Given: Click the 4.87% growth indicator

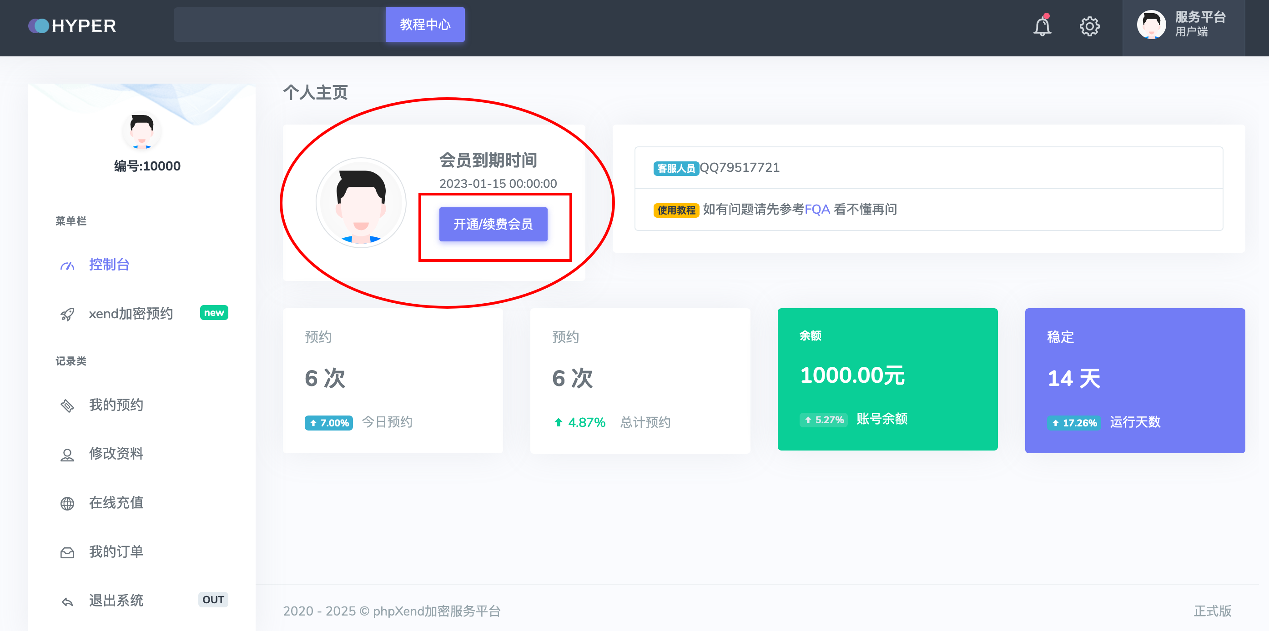Looking at the screenshot, I should pos(579,422).
